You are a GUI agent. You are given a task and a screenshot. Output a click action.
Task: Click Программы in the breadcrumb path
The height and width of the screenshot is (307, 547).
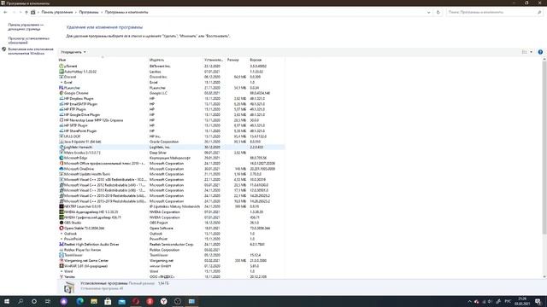89,12
